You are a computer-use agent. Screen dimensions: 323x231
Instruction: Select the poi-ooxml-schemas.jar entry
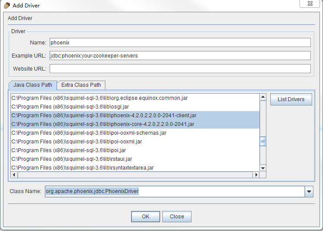[135, 133]
